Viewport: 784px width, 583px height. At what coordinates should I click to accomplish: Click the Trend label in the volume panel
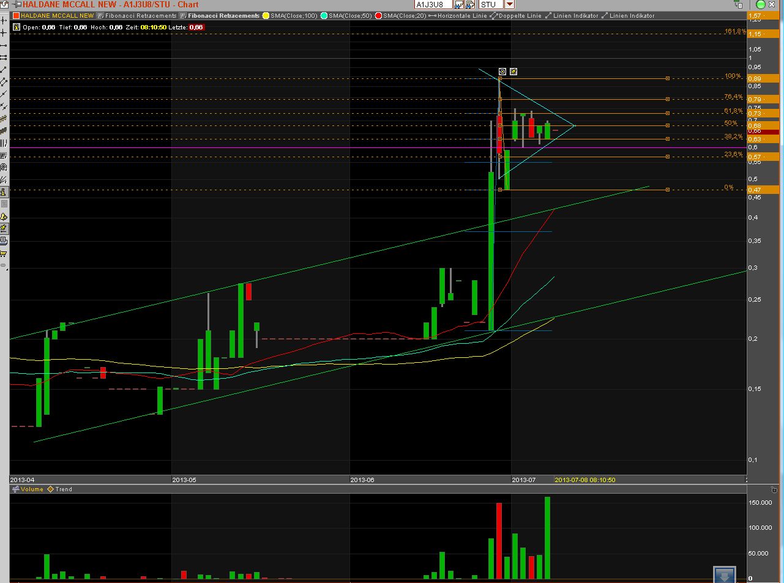coord(64,489)
